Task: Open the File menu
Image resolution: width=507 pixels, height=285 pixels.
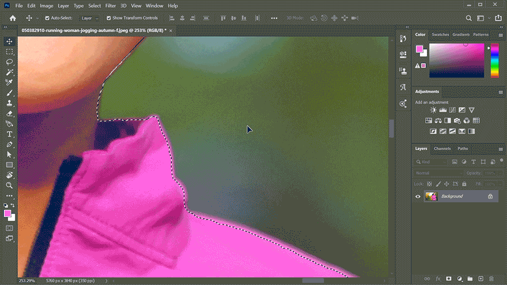Action: click(19, 6)
